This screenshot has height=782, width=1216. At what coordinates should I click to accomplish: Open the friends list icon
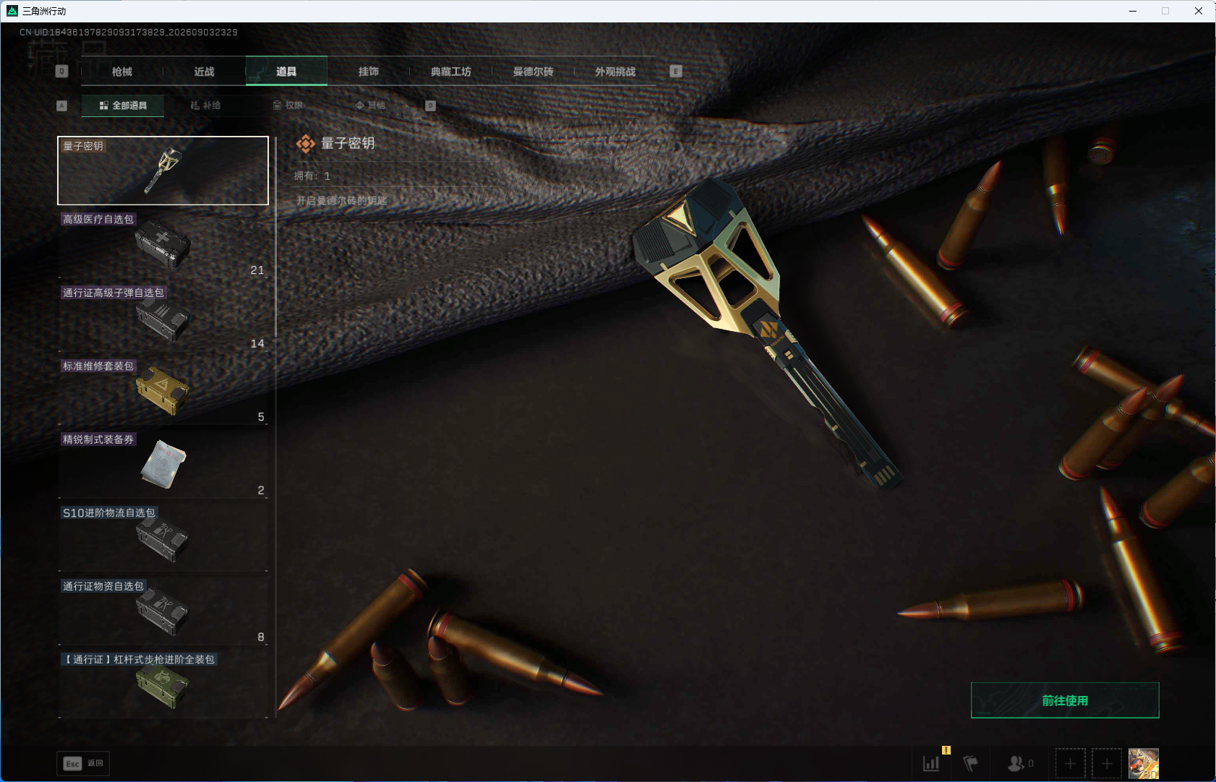tap(1020, 763)
